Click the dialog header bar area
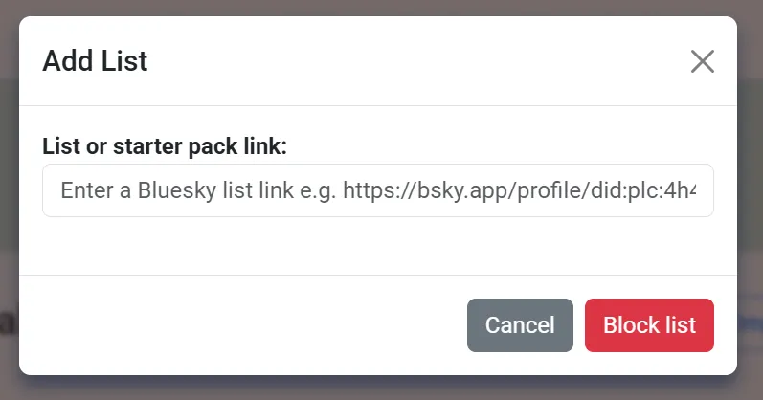 click(x=383, y=61)
